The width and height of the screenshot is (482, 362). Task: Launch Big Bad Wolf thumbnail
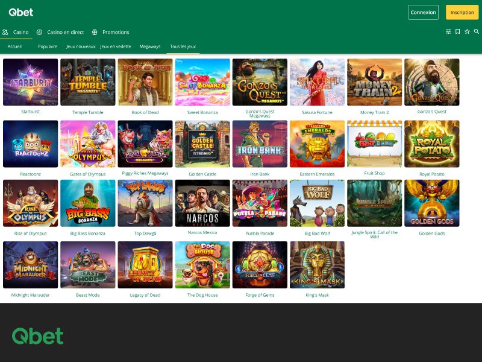point(318,203)
